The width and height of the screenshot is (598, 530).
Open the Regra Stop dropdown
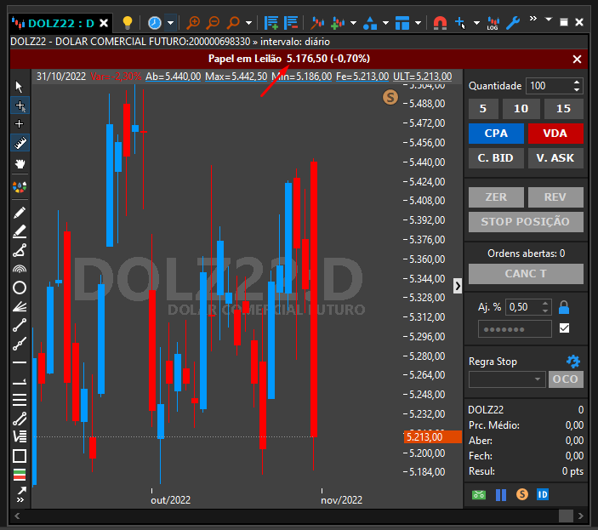click(507, 379)
